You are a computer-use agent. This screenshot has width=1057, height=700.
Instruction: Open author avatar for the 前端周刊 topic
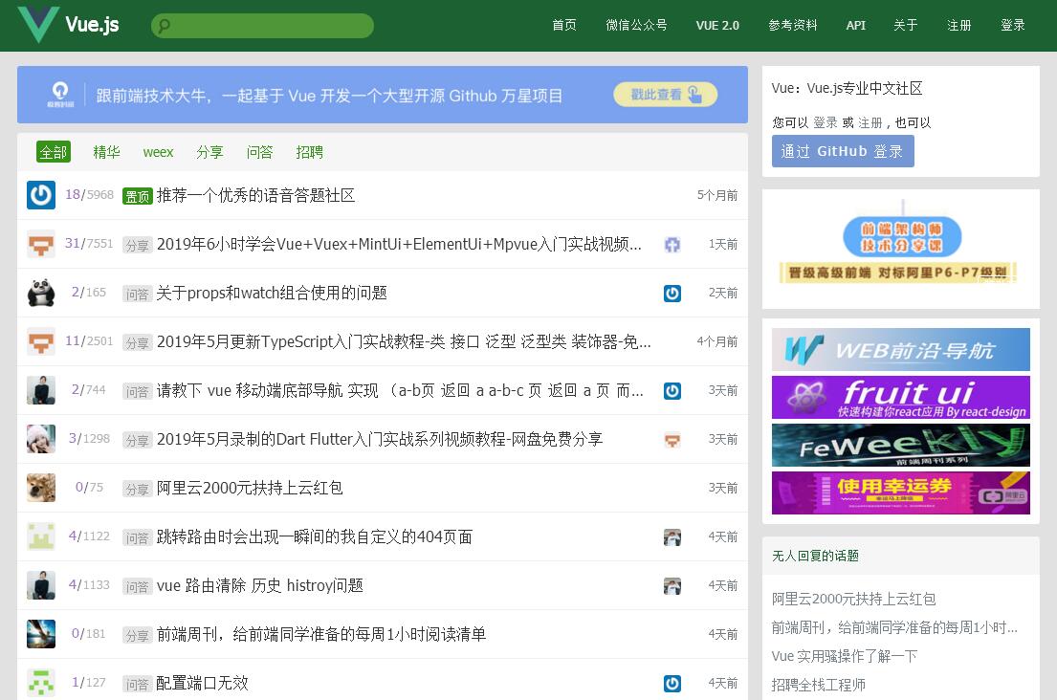[x=41, y=634]
